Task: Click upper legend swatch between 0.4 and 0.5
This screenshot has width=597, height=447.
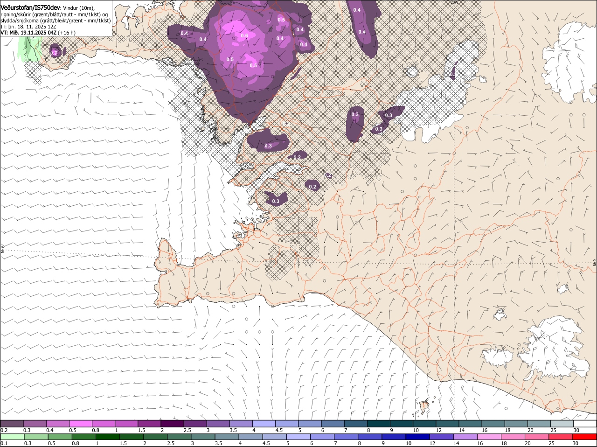Action: [x=58, y=424]
